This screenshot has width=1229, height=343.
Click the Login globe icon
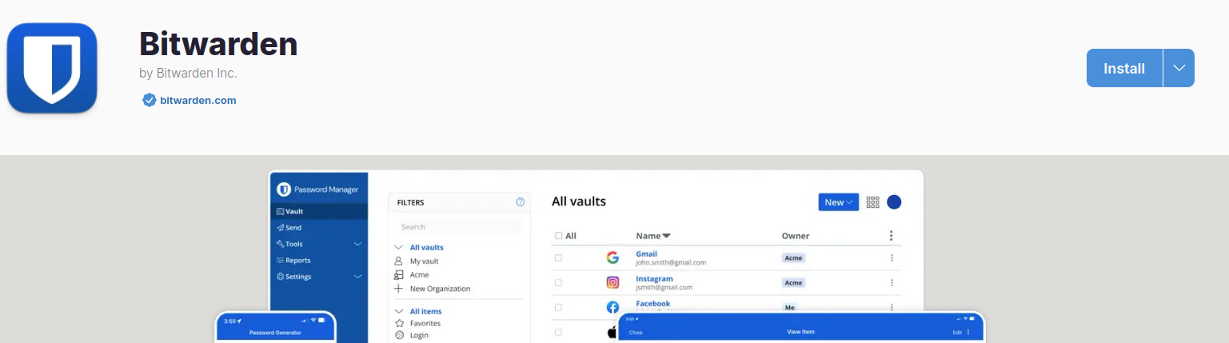398,335
